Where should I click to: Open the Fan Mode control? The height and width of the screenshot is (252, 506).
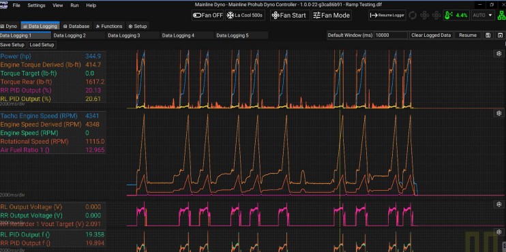(331, 15)
